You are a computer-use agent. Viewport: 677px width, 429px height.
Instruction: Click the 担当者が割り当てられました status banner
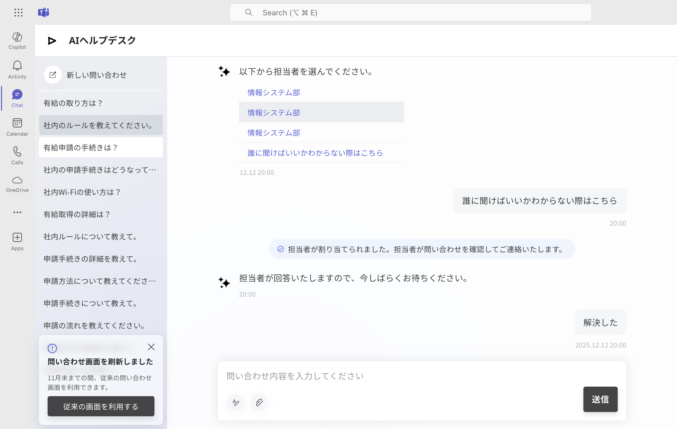pyautogui.click(x=422, y=249)
